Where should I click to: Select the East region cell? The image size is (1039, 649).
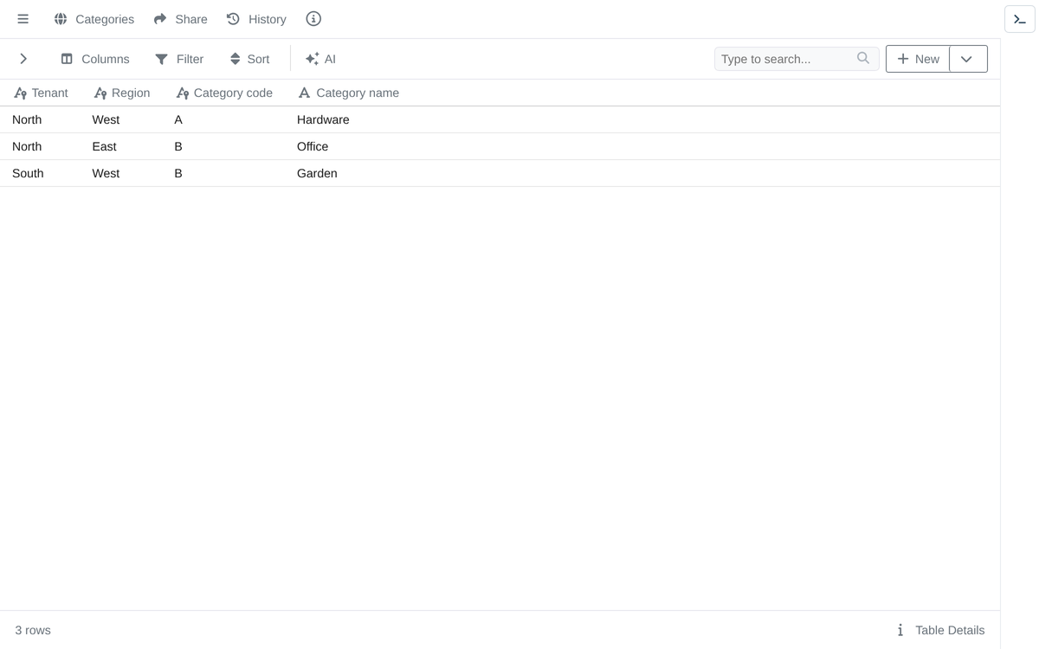click(104, 146)
